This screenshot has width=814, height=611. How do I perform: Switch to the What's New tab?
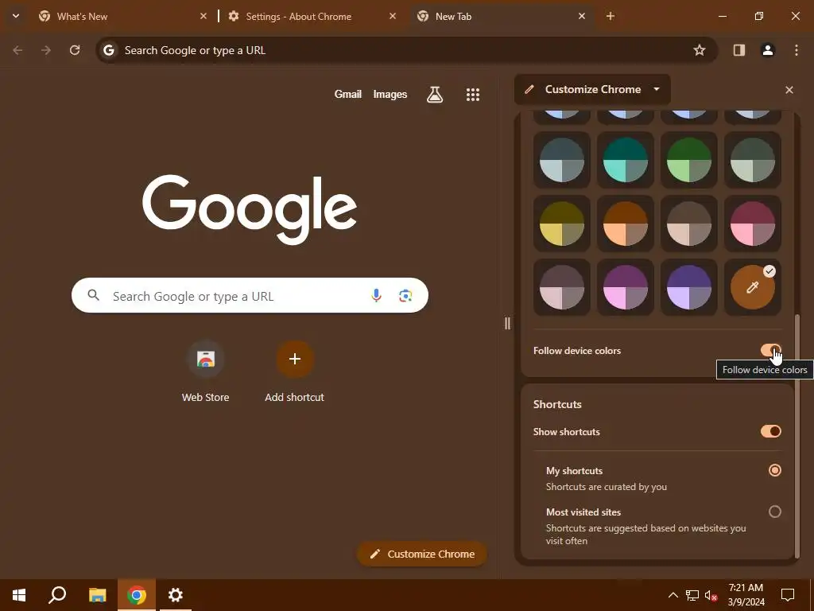click(122, 16)
